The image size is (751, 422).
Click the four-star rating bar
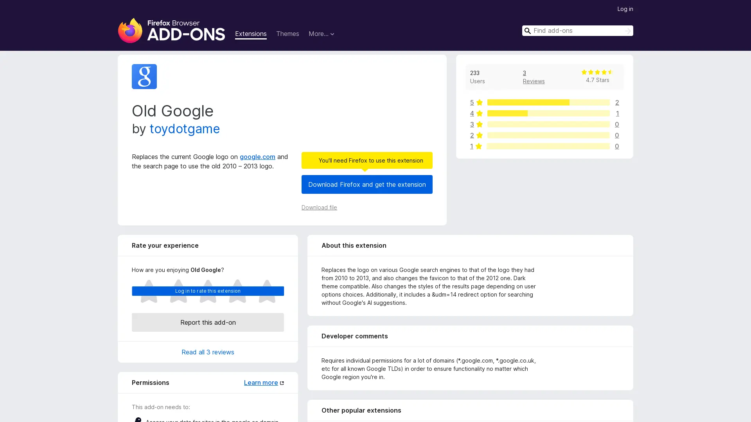pyautogui.click(x=548, y=113)
